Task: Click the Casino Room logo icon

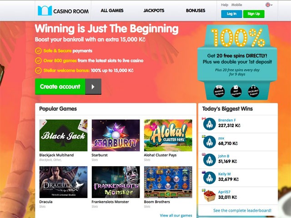Action: point(45,10)
